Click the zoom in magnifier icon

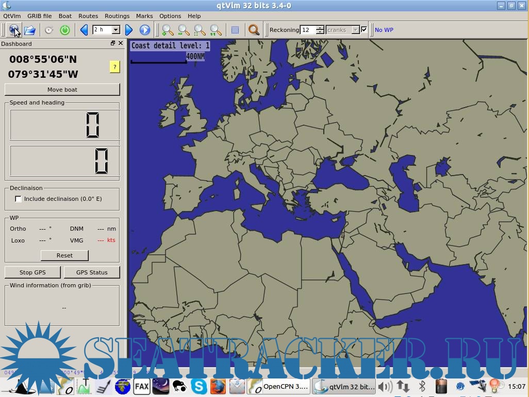coord(168,30)
